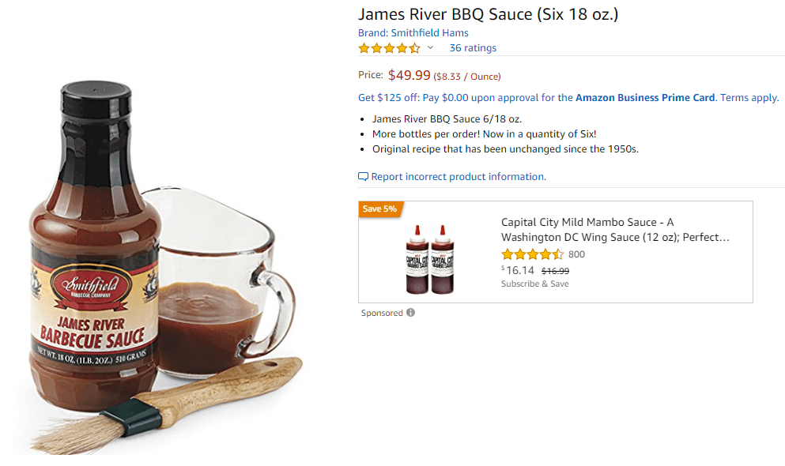Click the James River BBQ Sauce title heading

point(489,14)
